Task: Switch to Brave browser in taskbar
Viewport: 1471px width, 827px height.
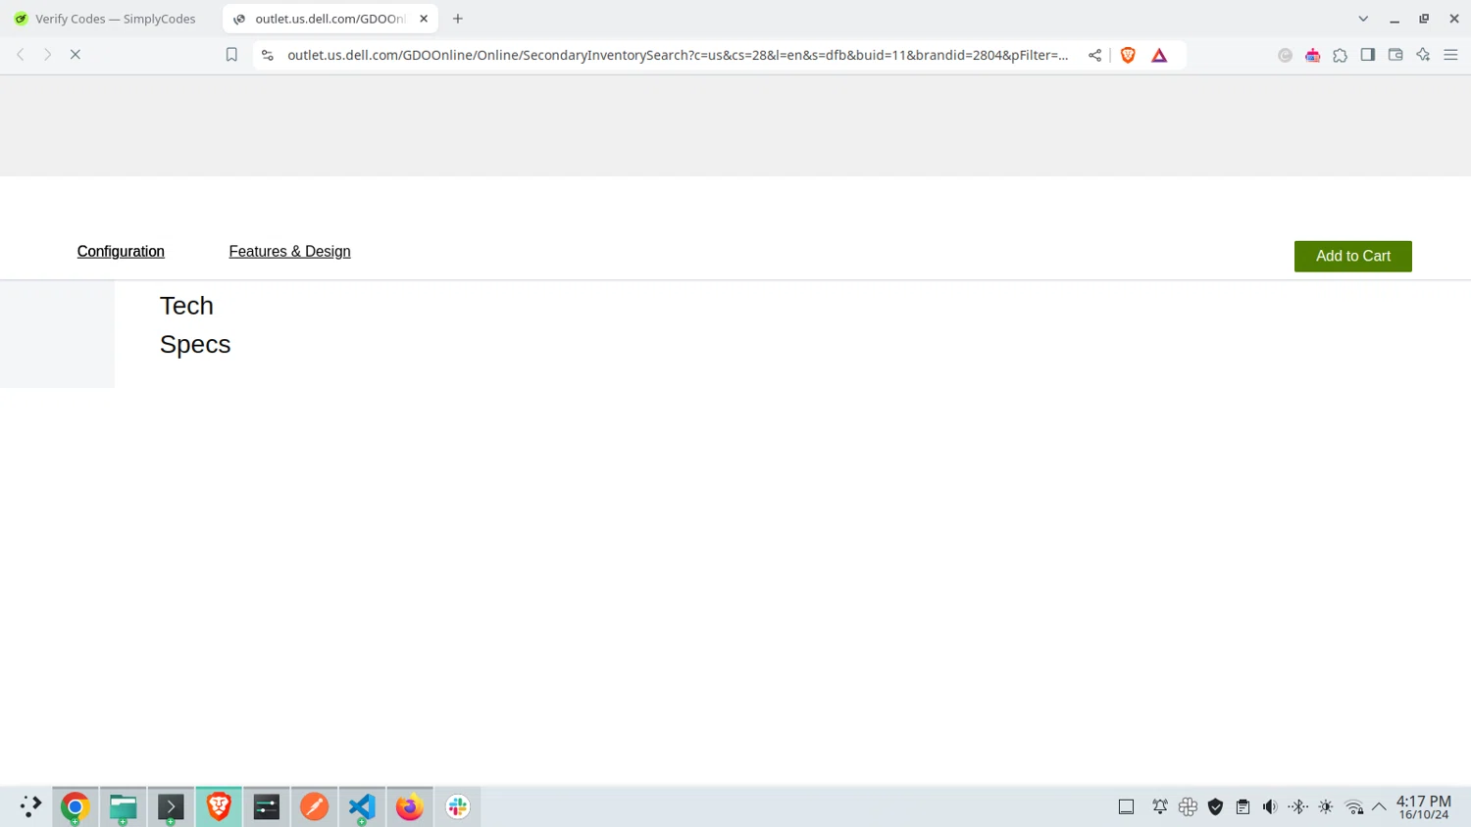Action: pyautogui.click(x=219, y=806)
